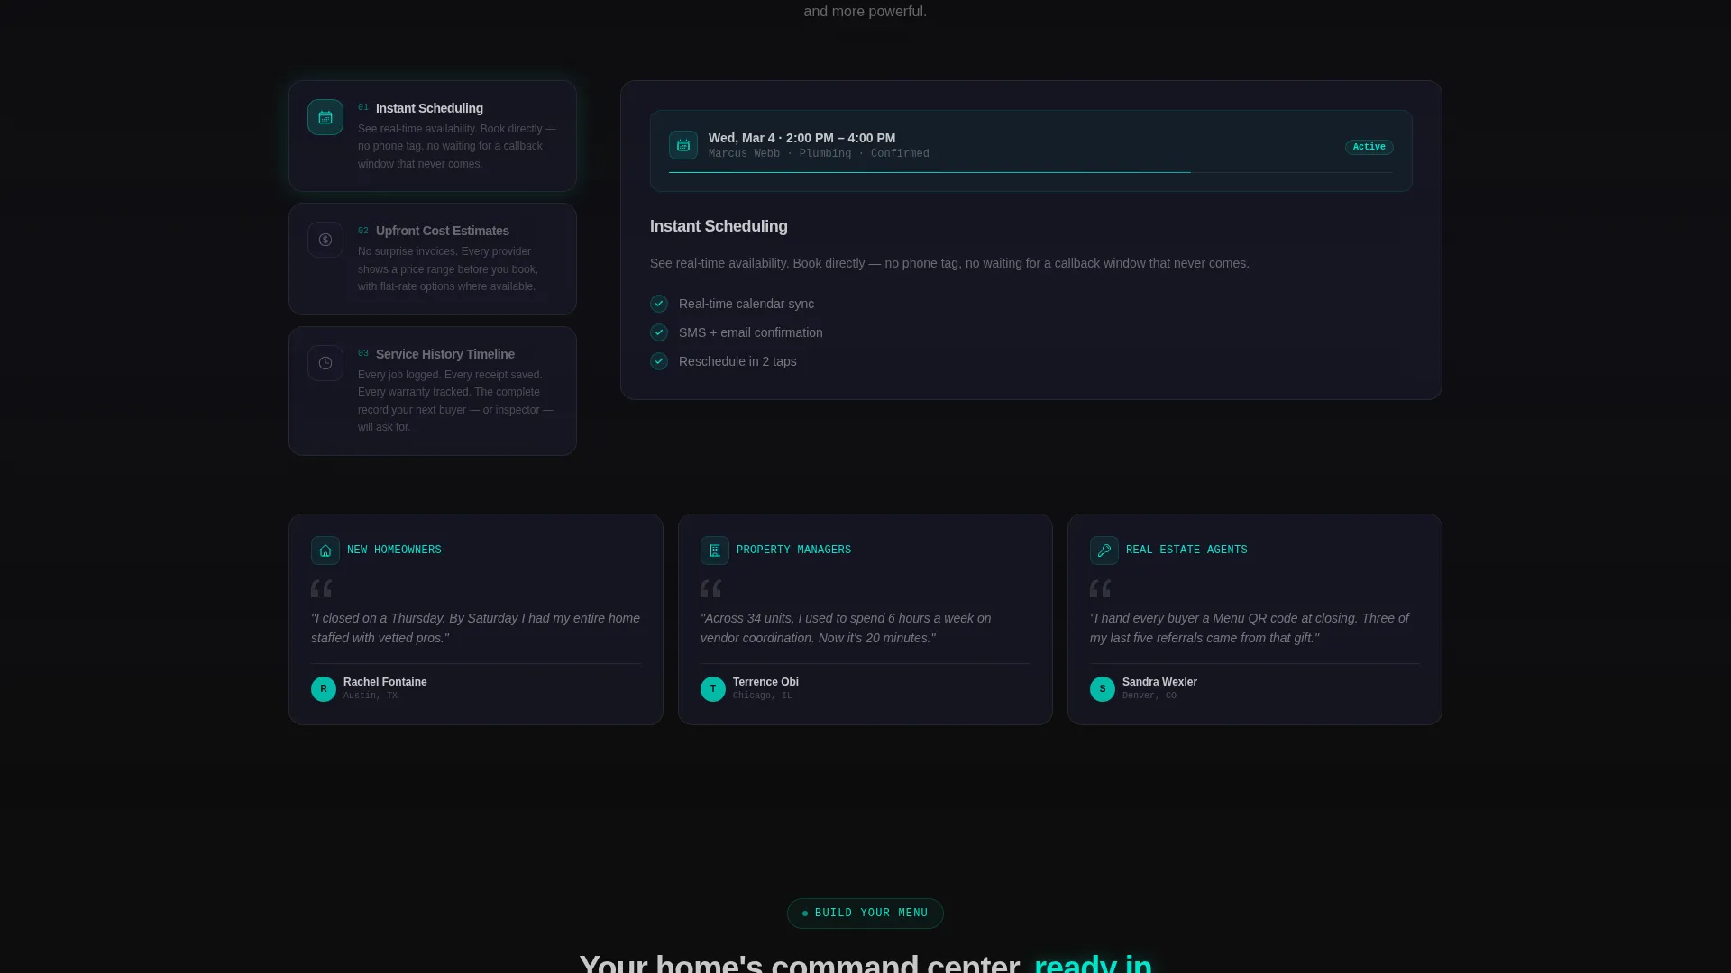Viewport: 1731px width, 973px height.
Task: Click Terrence Obi's name
Action: click(765, 682)
